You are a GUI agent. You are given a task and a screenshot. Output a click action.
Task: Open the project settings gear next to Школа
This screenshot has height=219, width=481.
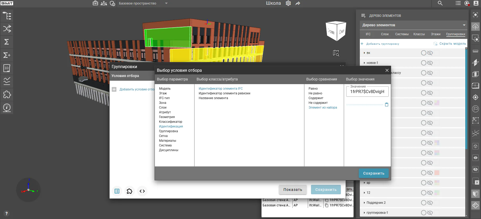pos(288,3)
